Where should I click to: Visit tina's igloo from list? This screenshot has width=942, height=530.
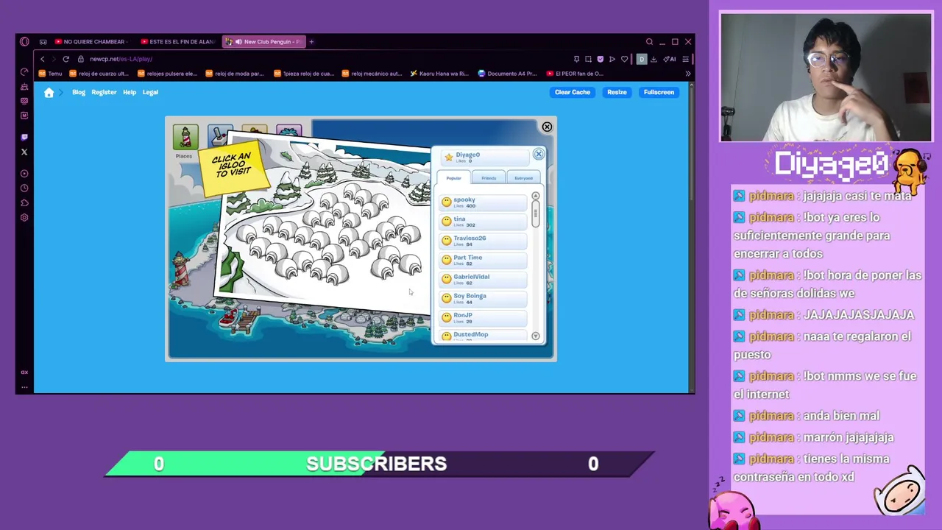[484, 221]
